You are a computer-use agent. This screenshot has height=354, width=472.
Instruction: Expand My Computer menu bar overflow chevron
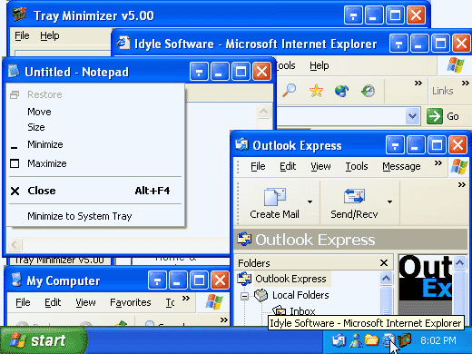[186, 299]
